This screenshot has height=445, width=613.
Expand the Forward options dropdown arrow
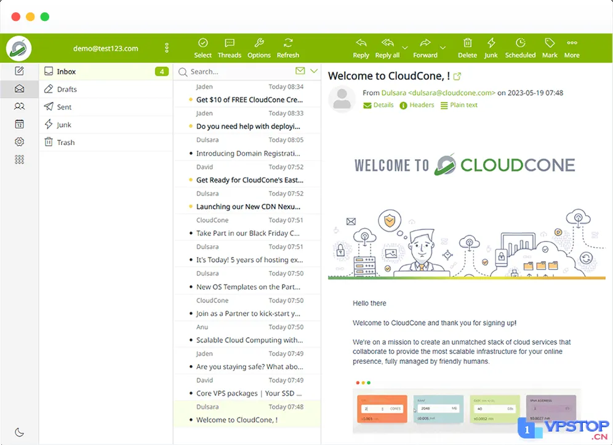pos(443,48)
